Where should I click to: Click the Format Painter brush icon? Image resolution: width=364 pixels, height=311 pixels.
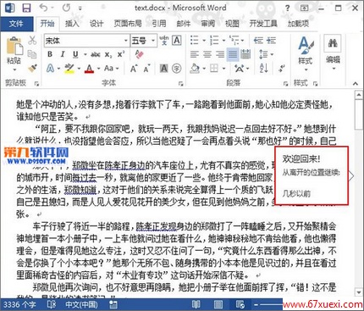coord(33,68)
